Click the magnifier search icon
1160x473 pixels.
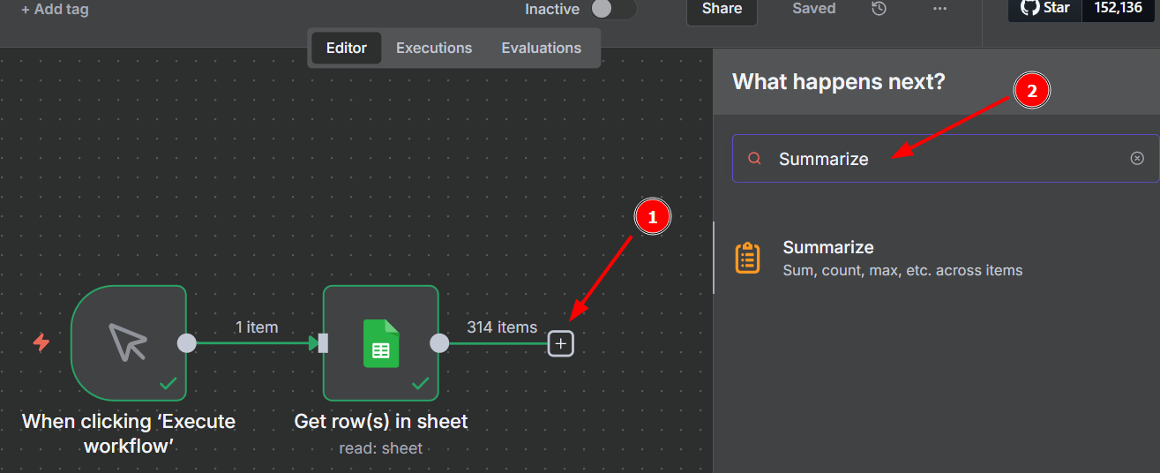754,159
